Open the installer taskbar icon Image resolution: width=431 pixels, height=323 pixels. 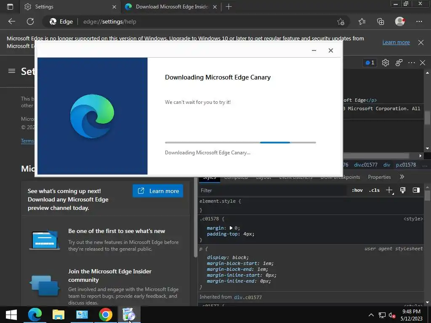point(129,315)
